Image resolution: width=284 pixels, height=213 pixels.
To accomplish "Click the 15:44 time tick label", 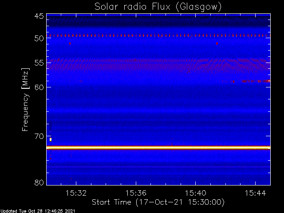I will pos(256,193).
